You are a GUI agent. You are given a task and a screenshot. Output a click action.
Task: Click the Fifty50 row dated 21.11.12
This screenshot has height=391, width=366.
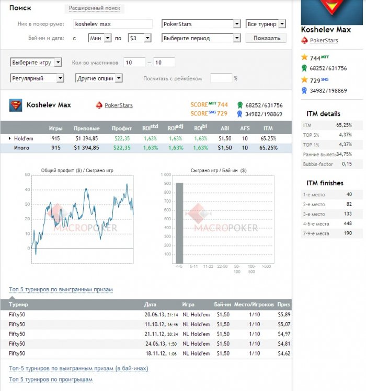[x=146, y=334]
